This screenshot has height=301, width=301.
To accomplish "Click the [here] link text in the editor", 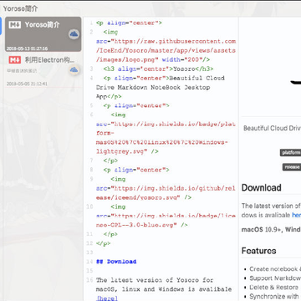I will [107, 298].
